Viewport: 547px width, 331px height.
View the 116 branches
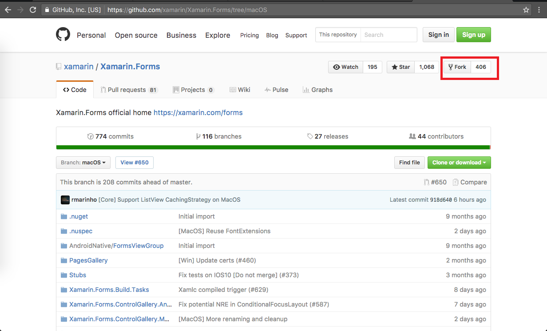(x=218, y=136)
